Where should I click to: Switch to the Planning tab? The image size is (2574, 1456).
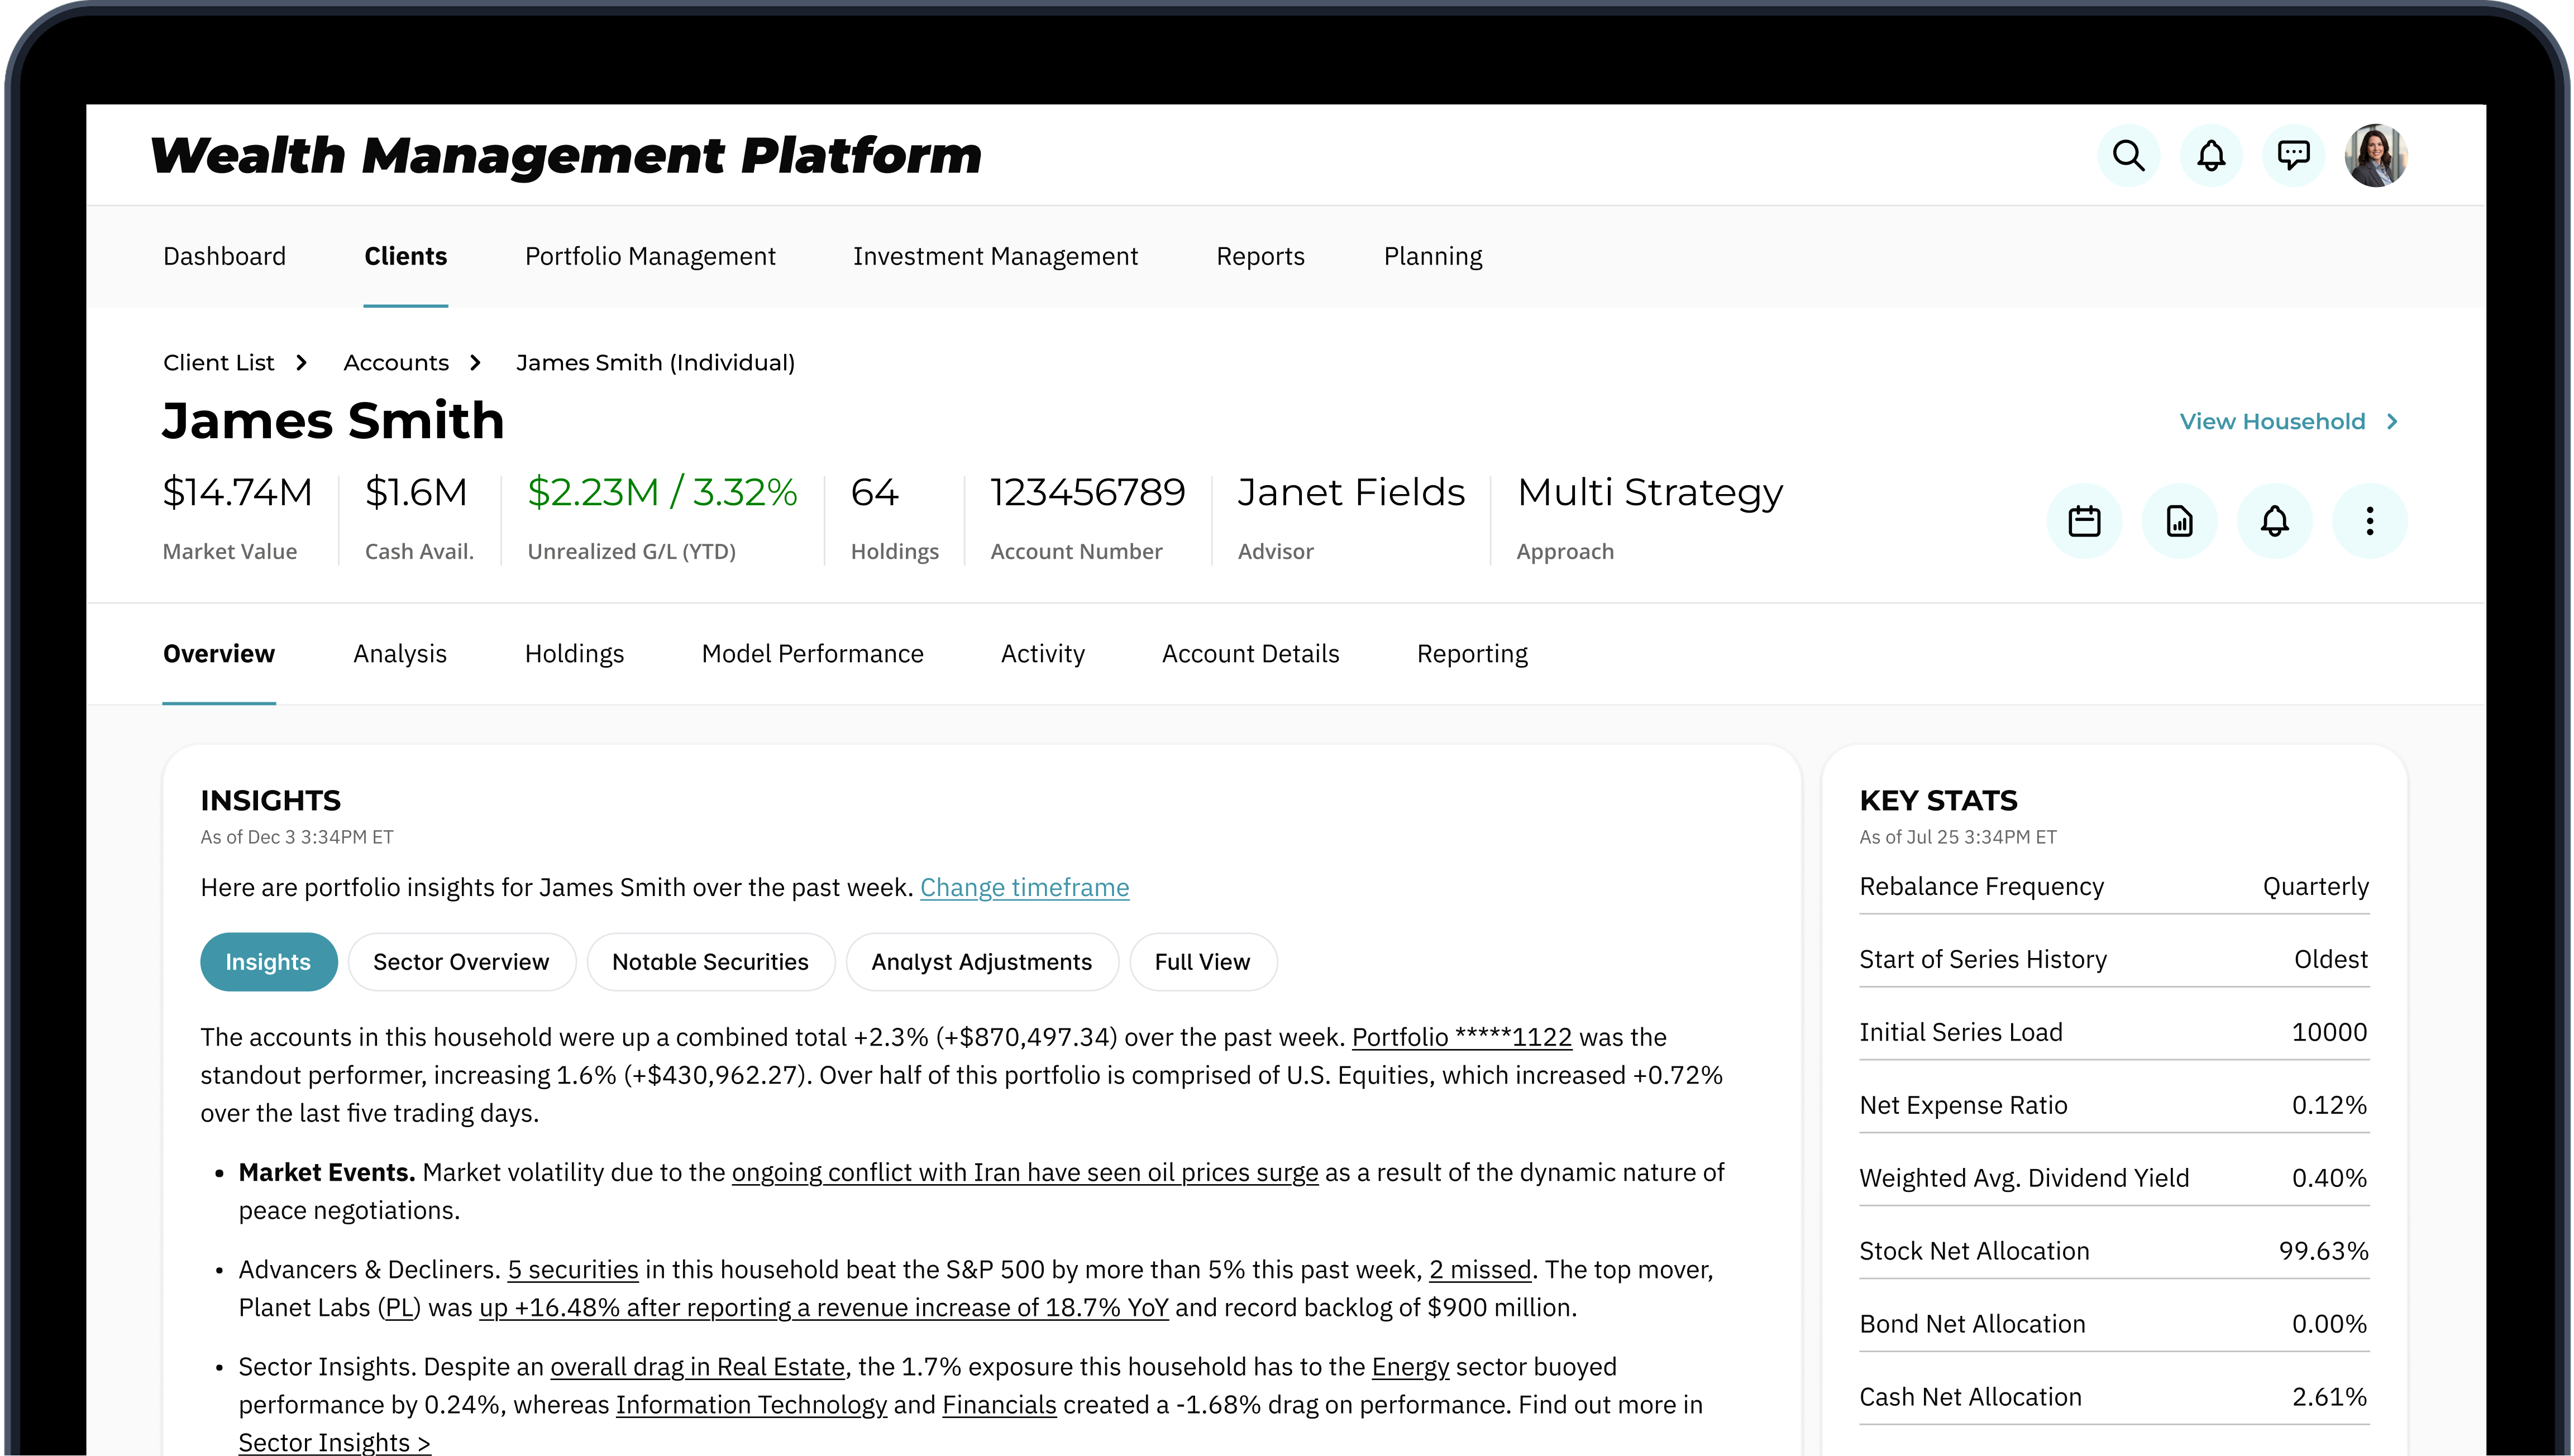click(x=1433, y=256)
